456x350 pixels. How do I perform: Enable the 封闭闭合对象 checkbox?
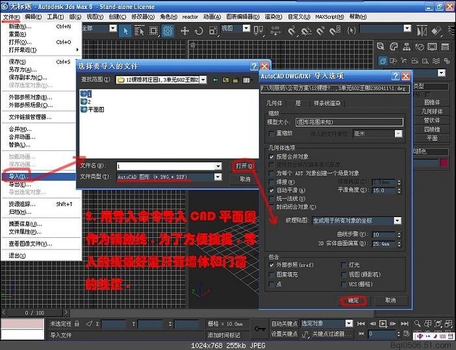tap(272, 207)
